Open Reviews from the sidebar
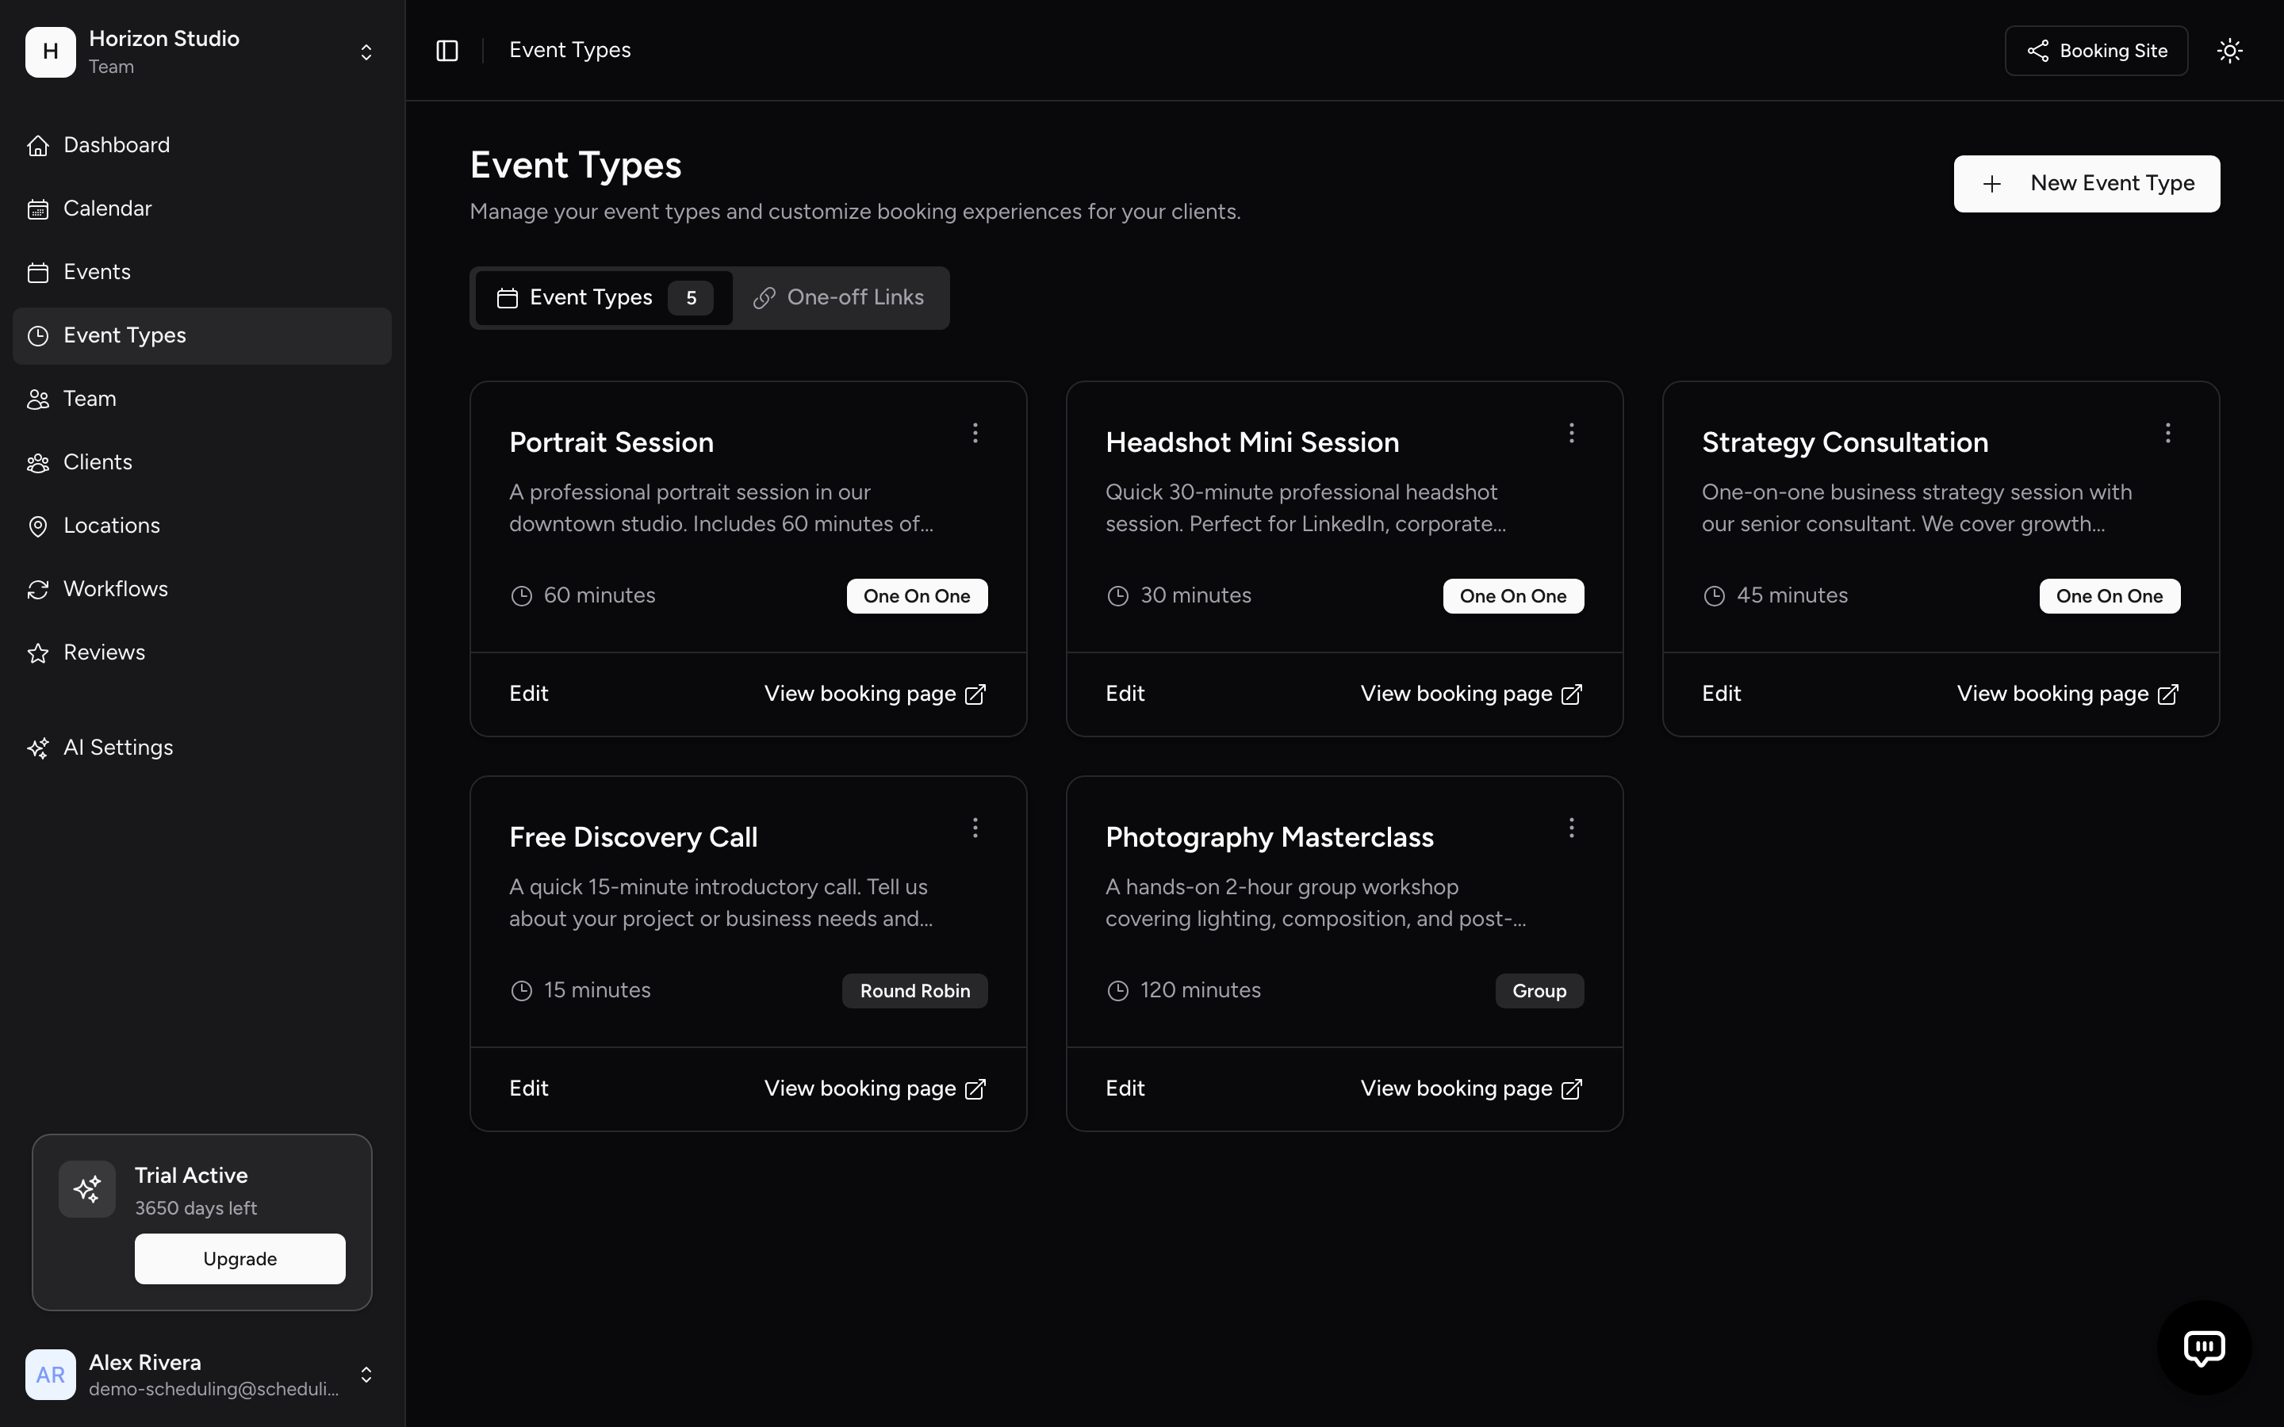The height and width of the screenshot is (1427, 2284). [x=202, y=652]
